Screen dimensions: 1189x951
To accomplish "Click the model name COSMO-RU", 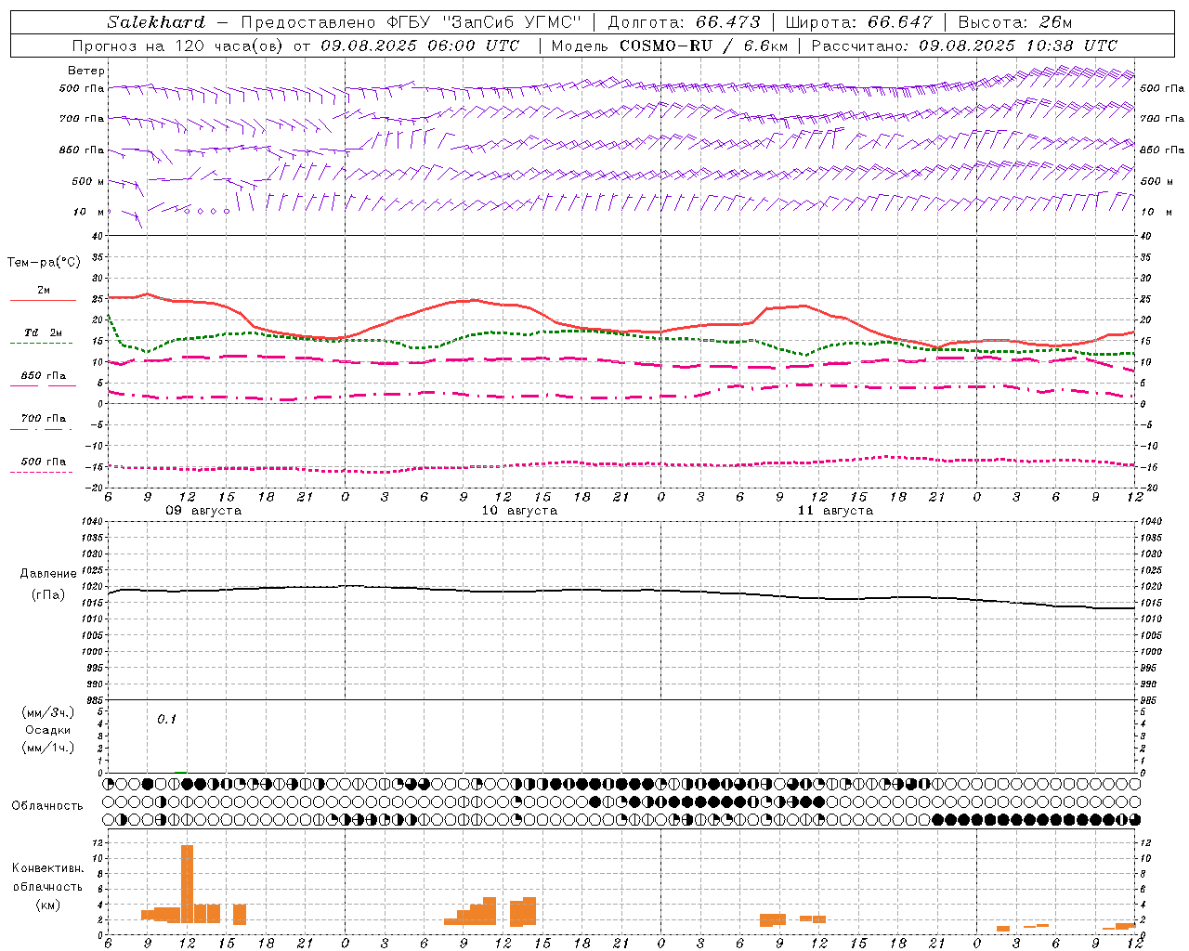I will [x=666, y=46].
